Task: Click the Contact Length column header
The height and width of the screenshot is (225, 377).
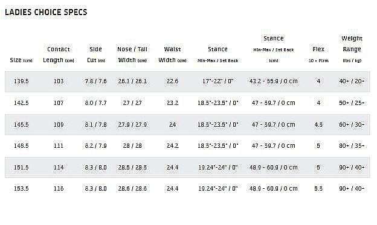Action: [59, 54]
